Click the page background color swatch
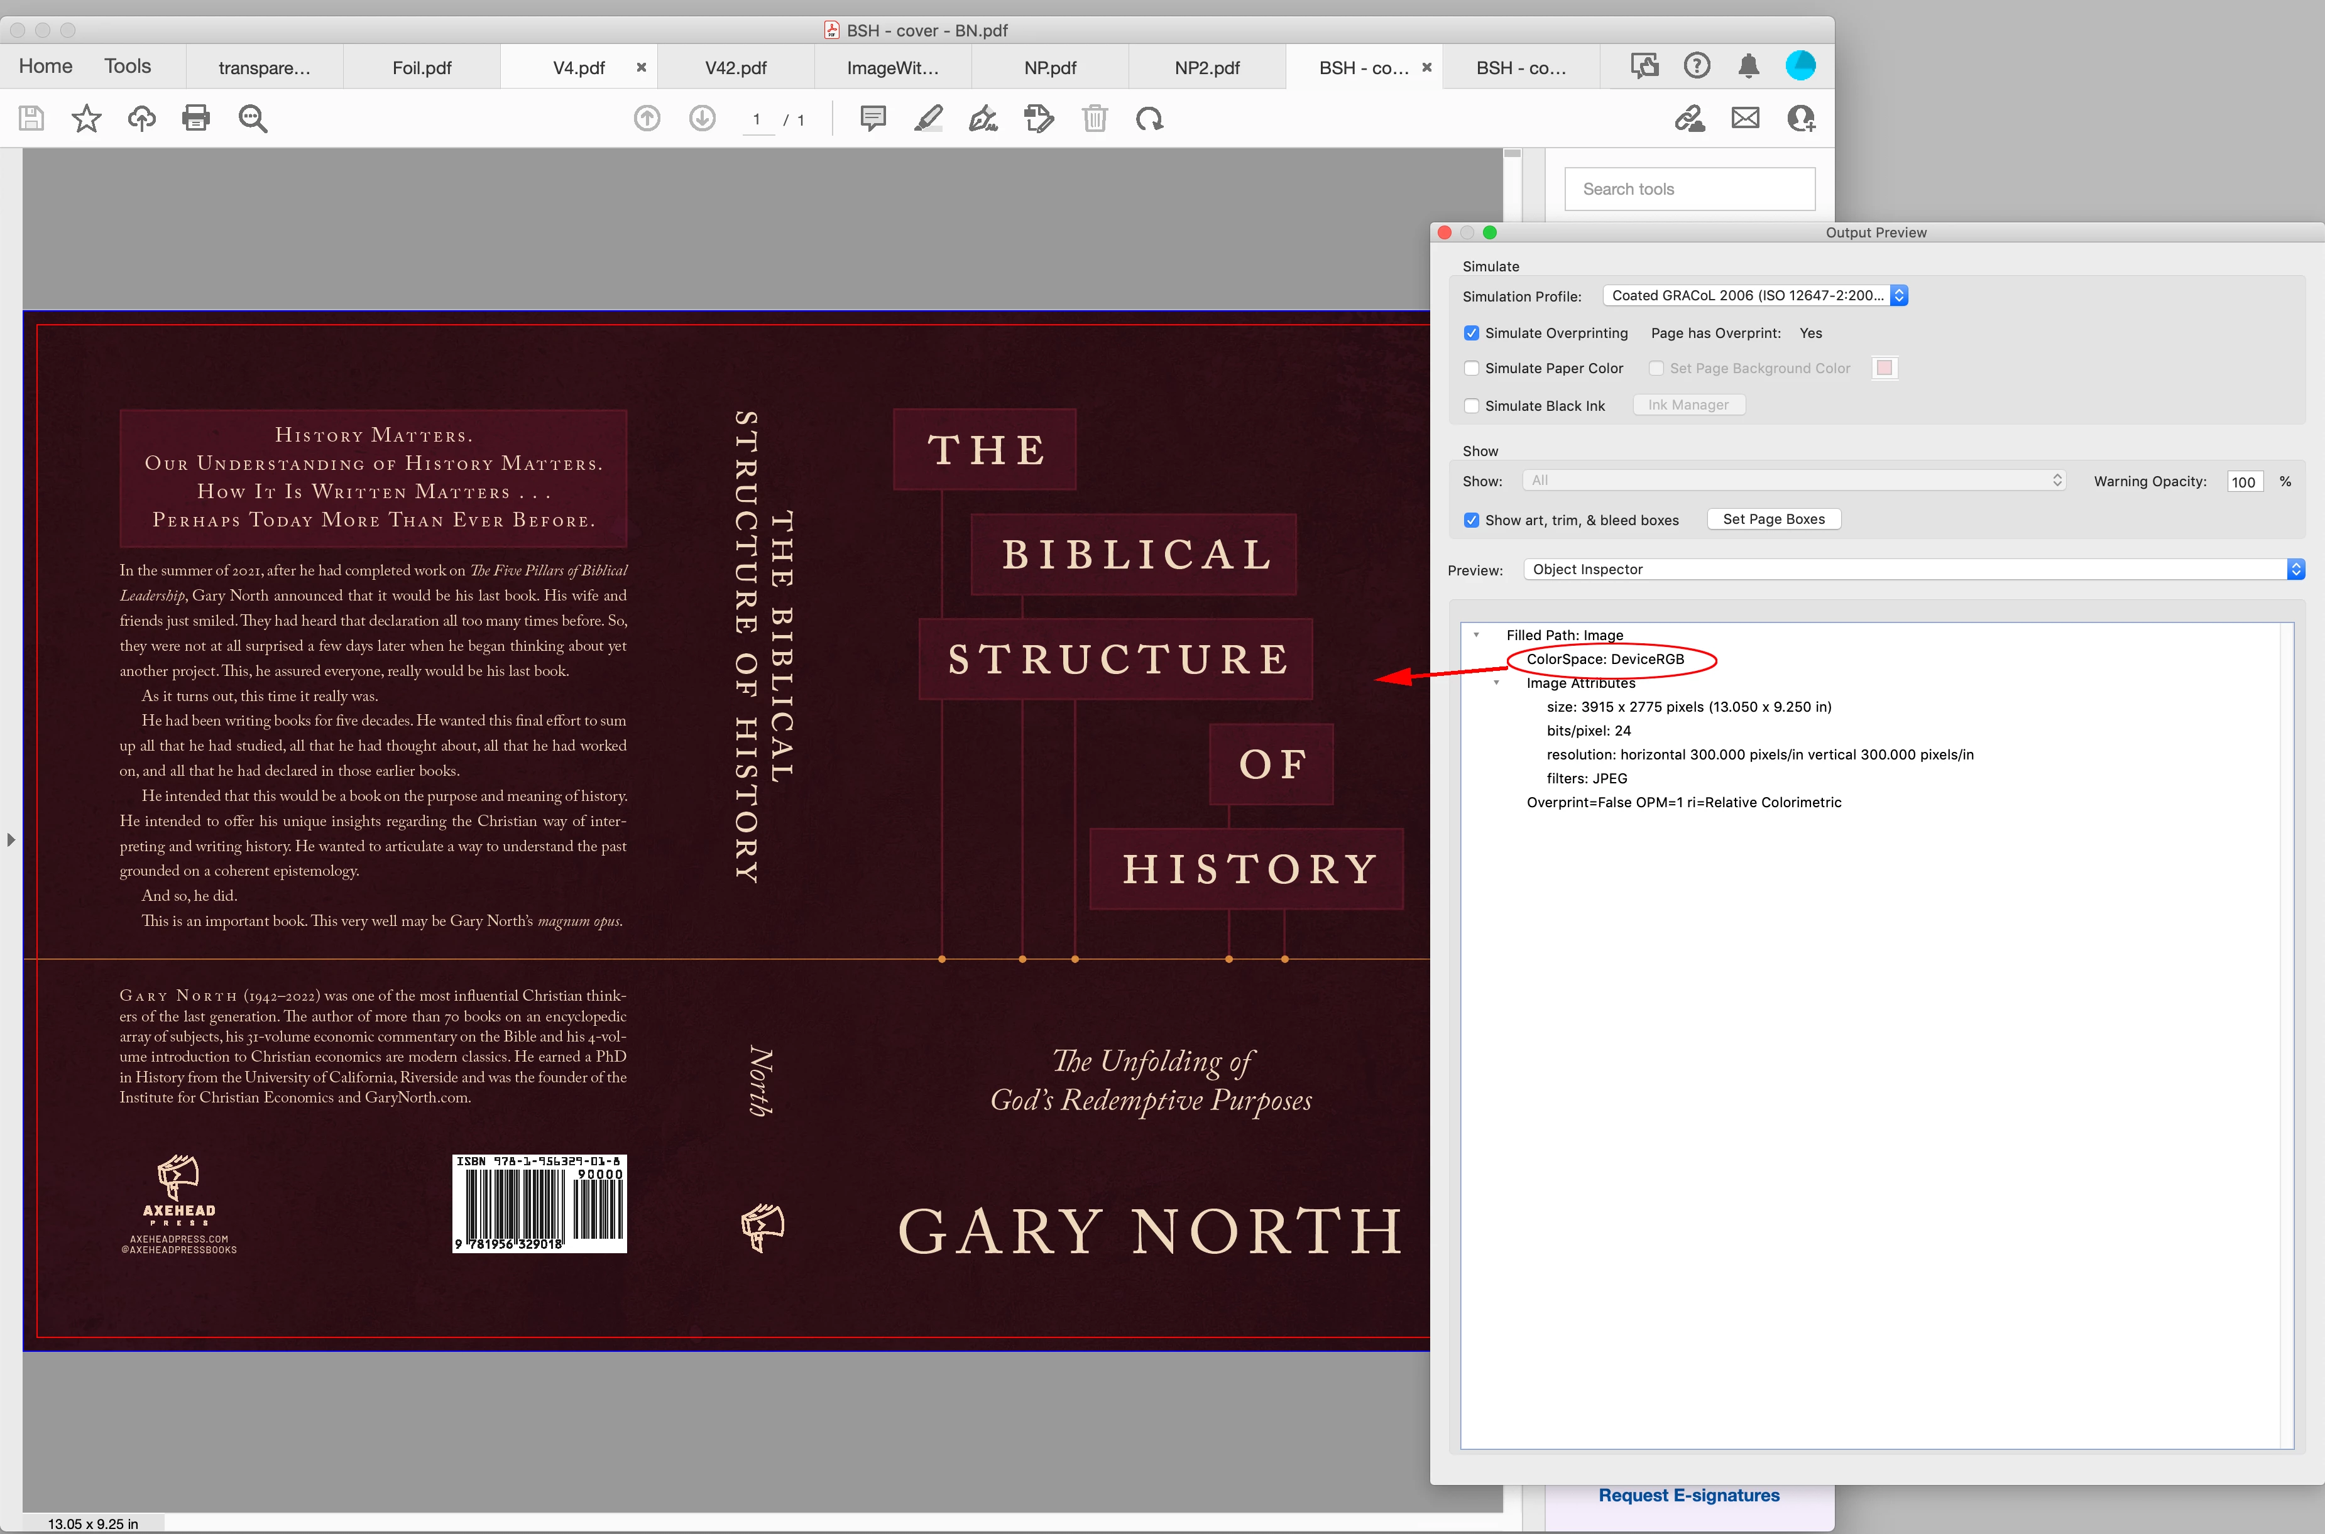Viewport: 2325px width, 1534px height. (1884, 368)
